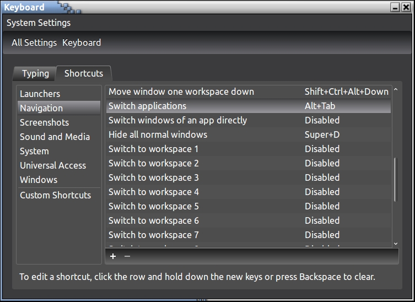Go back to All Settings

[x=34, y=42]
